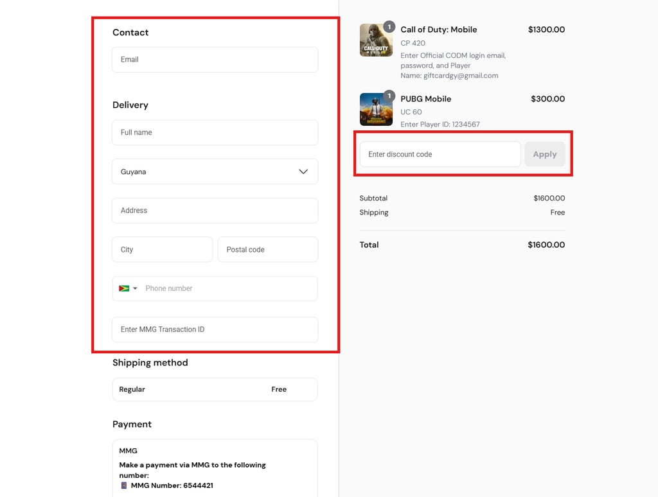
Task: Click the chevron arrow in the Guyana country dropdown
Action: point(303,172)
